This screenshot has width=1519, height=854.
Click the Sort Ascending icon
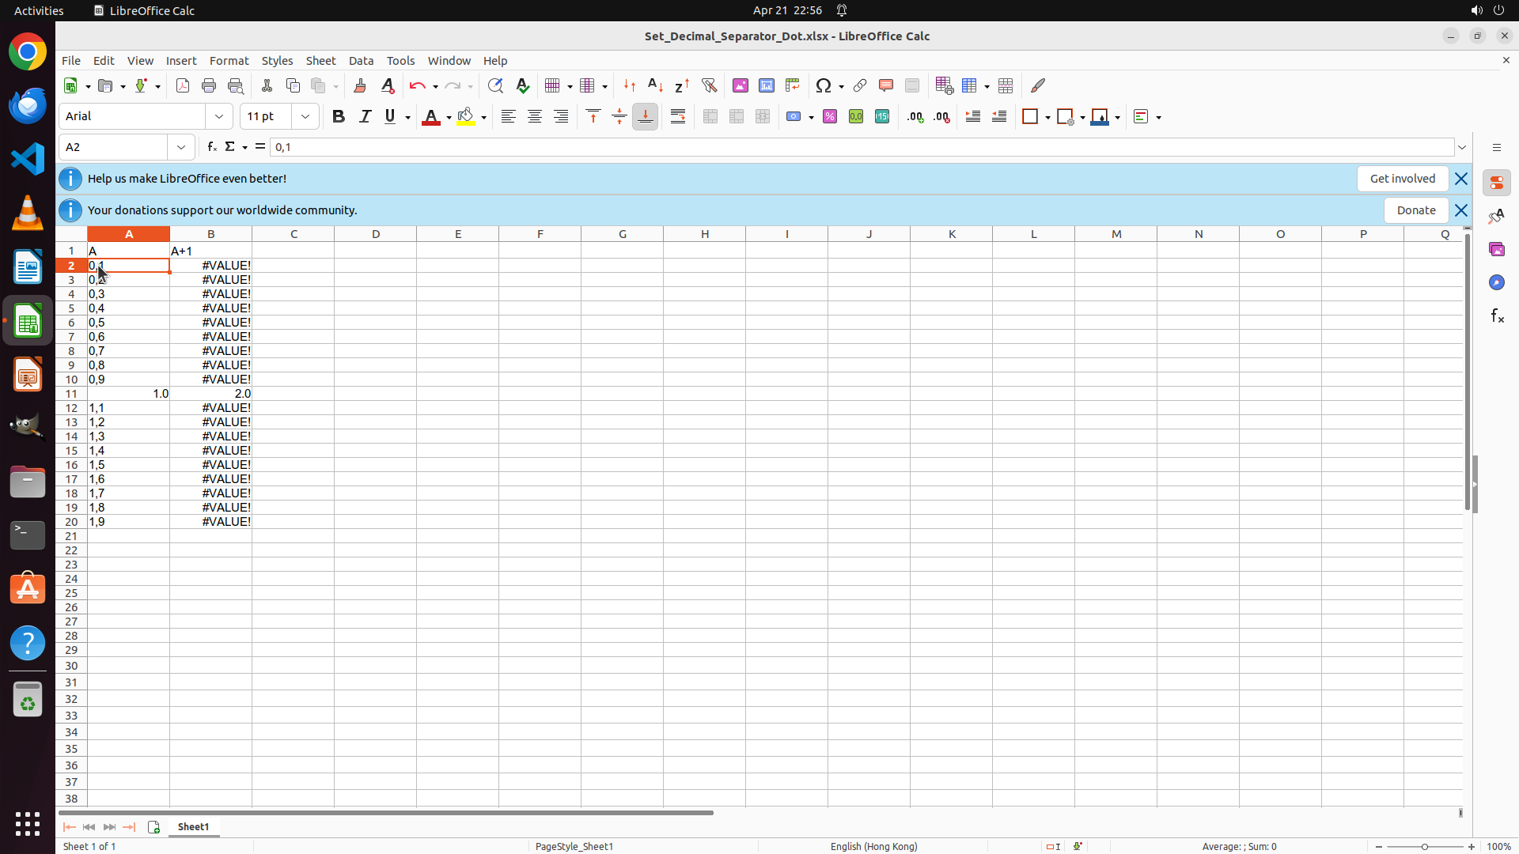point(655,85)
